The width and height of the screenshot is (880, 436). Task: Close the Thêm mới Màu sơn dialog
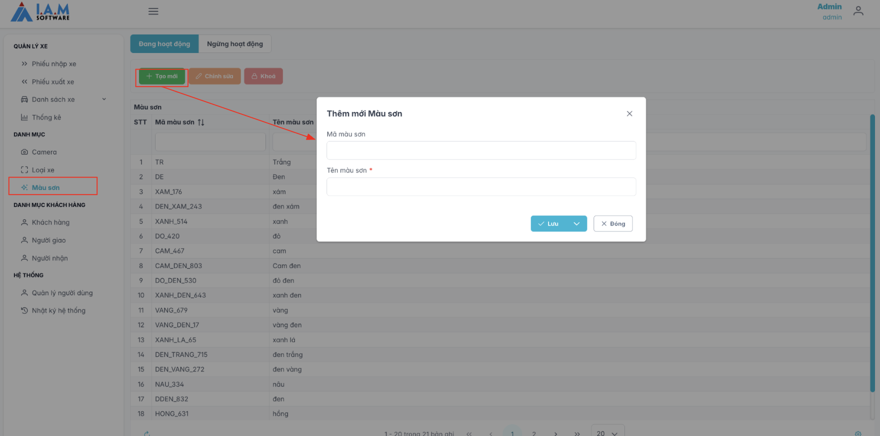point(629,114)
